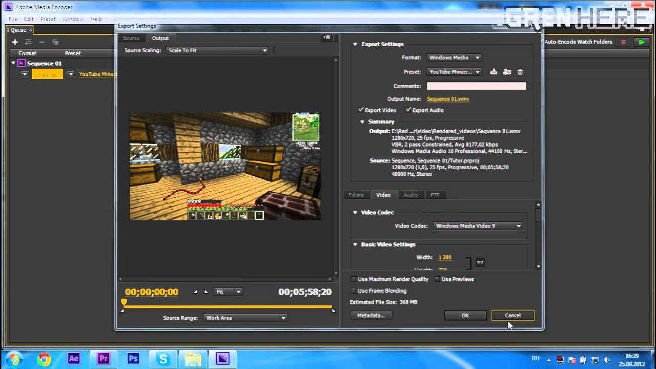Viewport: 656px width, 369px height.
Task: Collapse the Basic Video Settings section triangle
Action: coord(355,244)
